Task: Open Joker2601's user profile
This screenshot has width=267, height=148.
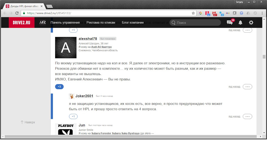Action: coord(84,96)
